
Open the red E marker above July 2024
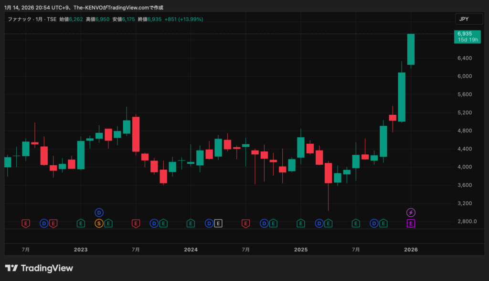245,223
